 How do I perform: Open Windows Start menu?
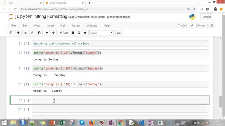4,123
